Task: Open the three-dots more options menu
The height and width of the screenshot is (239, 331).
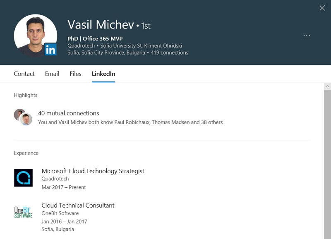Action: click(x=307, y=36)
